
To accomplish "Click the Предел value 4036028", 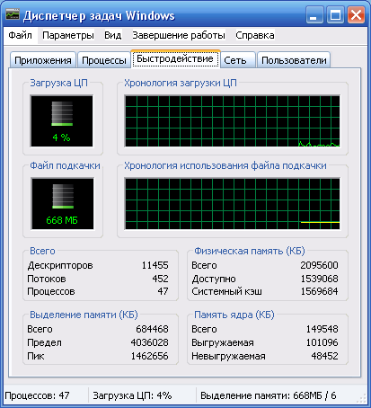I will 149,342.
